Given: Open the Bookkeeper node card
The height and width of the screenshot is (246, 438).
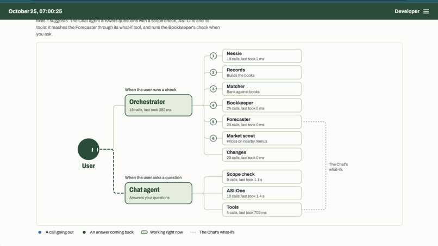Looking at the screenshot, I should coord(262,105).
